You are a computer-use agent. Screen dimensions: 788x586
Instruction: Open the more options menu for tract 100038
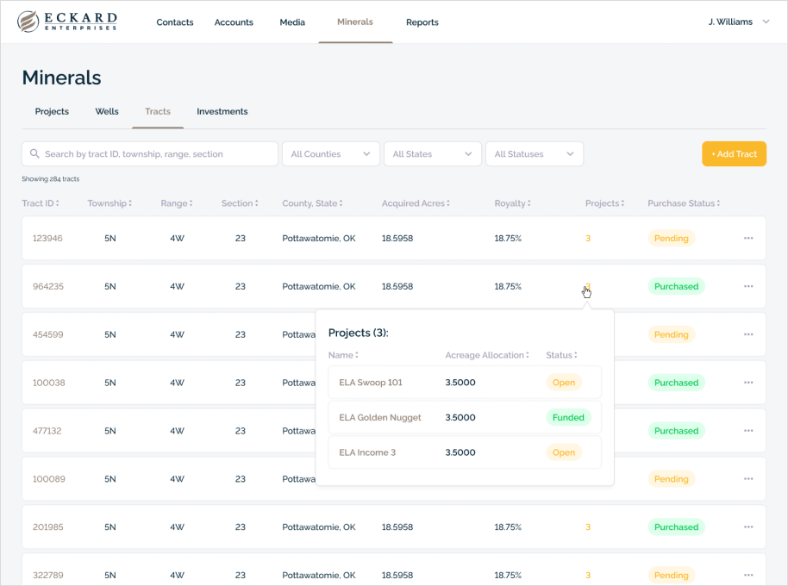748,383
